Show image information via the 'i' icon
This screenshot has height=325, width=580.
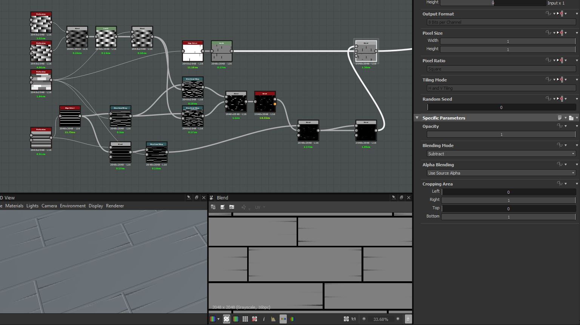click(264, 319)
